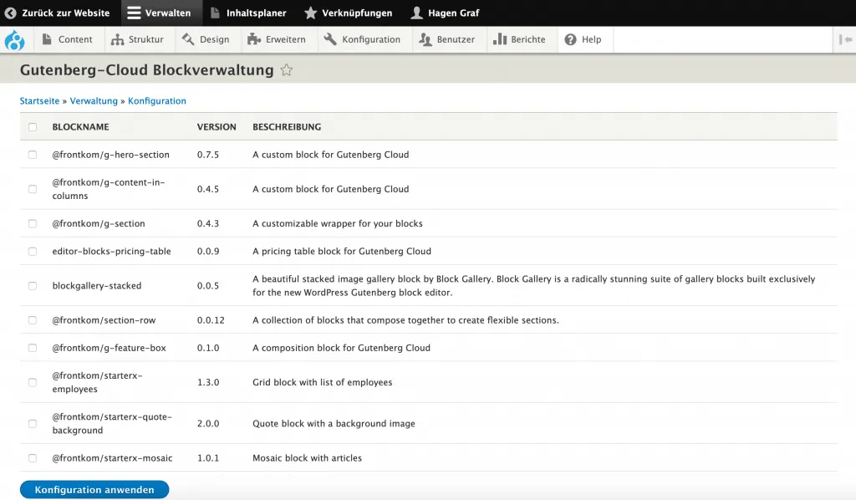The height and width of the screenshot is (500, 856).
Task: Open Konfiguration breadcrumb link
Action: click(x=156, y=101)
